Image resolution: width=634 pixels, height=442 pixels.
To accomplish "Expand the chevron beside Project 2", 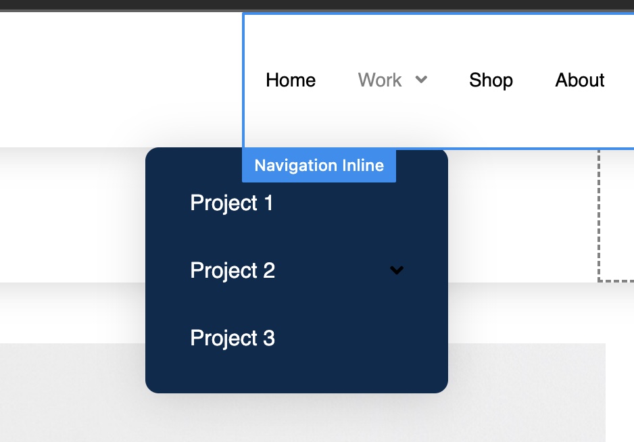I will click(397, 270).
